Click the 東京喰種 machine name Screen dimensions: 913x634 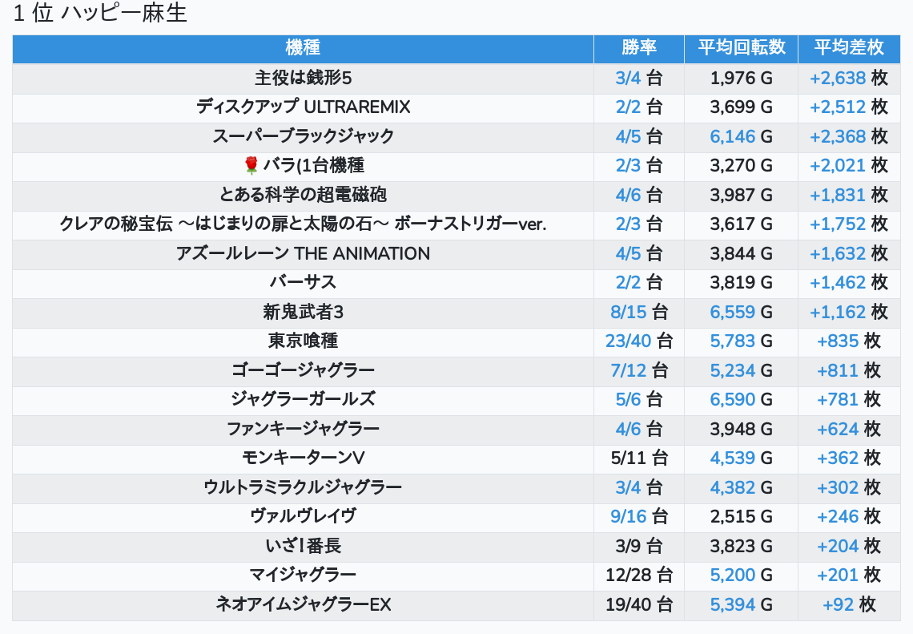(x=303, y=341)
